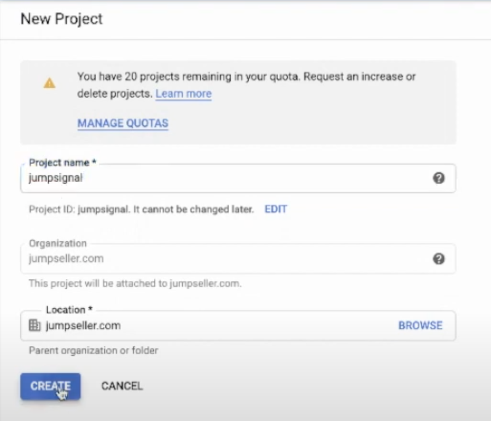
Task: Click the 'Project ID: jumpsignal' text
Action: coord(79,209)
